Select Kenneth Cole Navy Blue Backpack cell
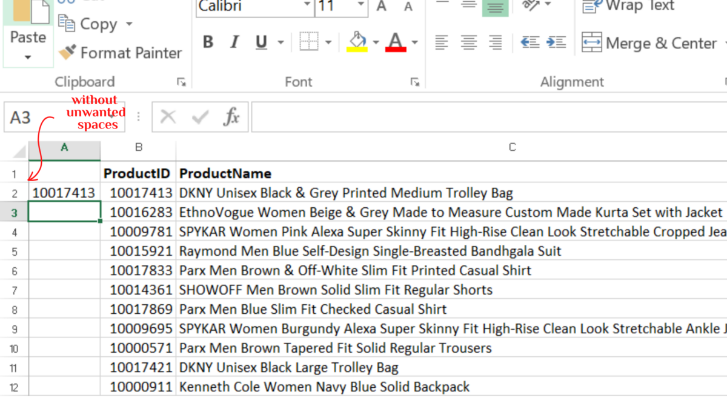Viewport: 727px width, 409px height. click(x=451, y=387)
